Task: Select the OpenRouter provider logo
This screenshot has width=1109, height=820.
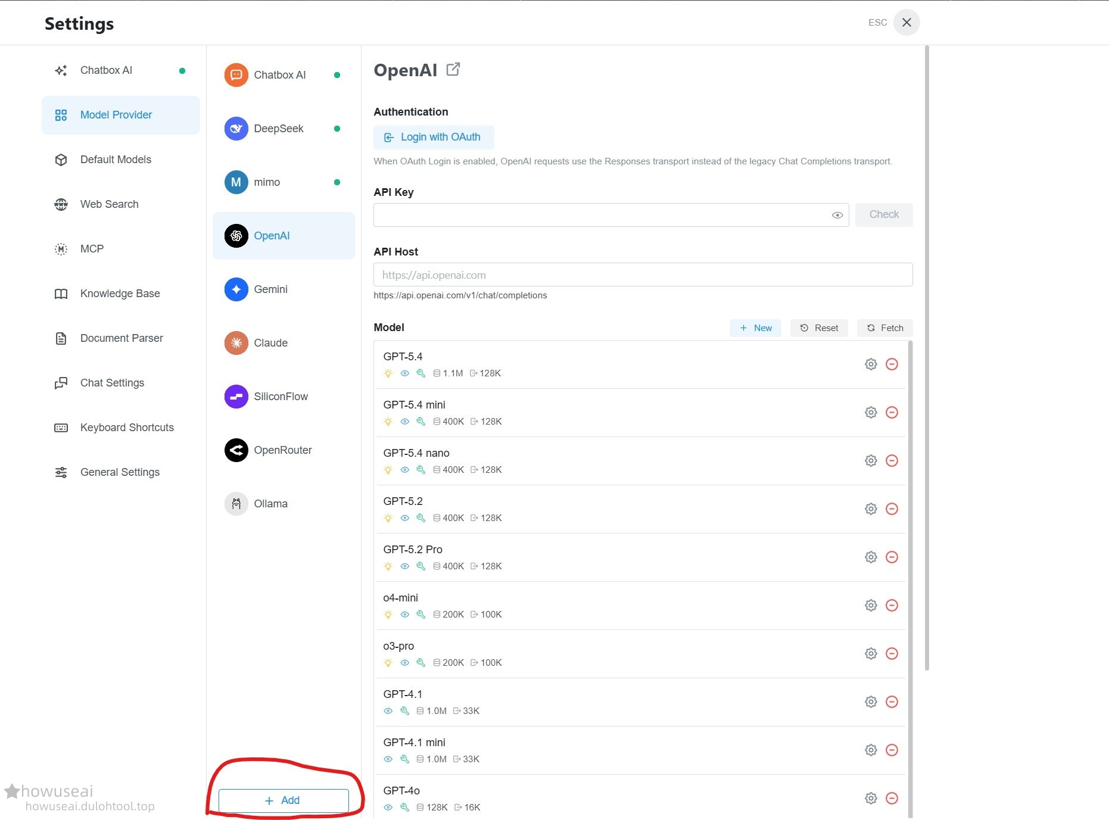Action: click(x=236, y=450)
